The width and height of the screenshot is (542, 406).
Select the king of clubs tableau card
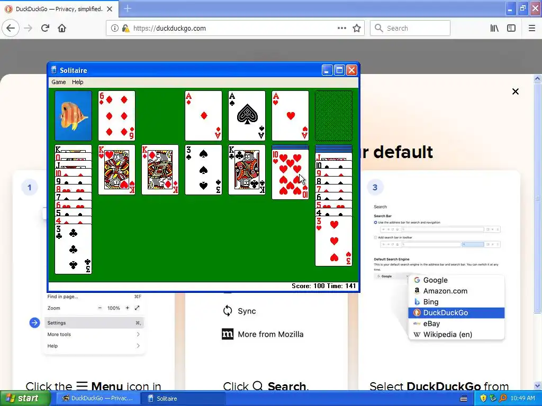[x=247, y=170]
